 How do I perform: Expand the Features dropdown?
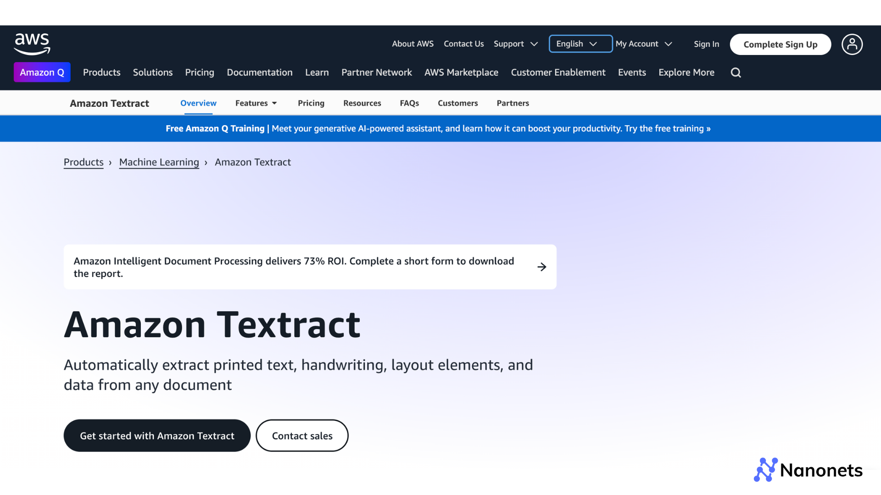256,103
